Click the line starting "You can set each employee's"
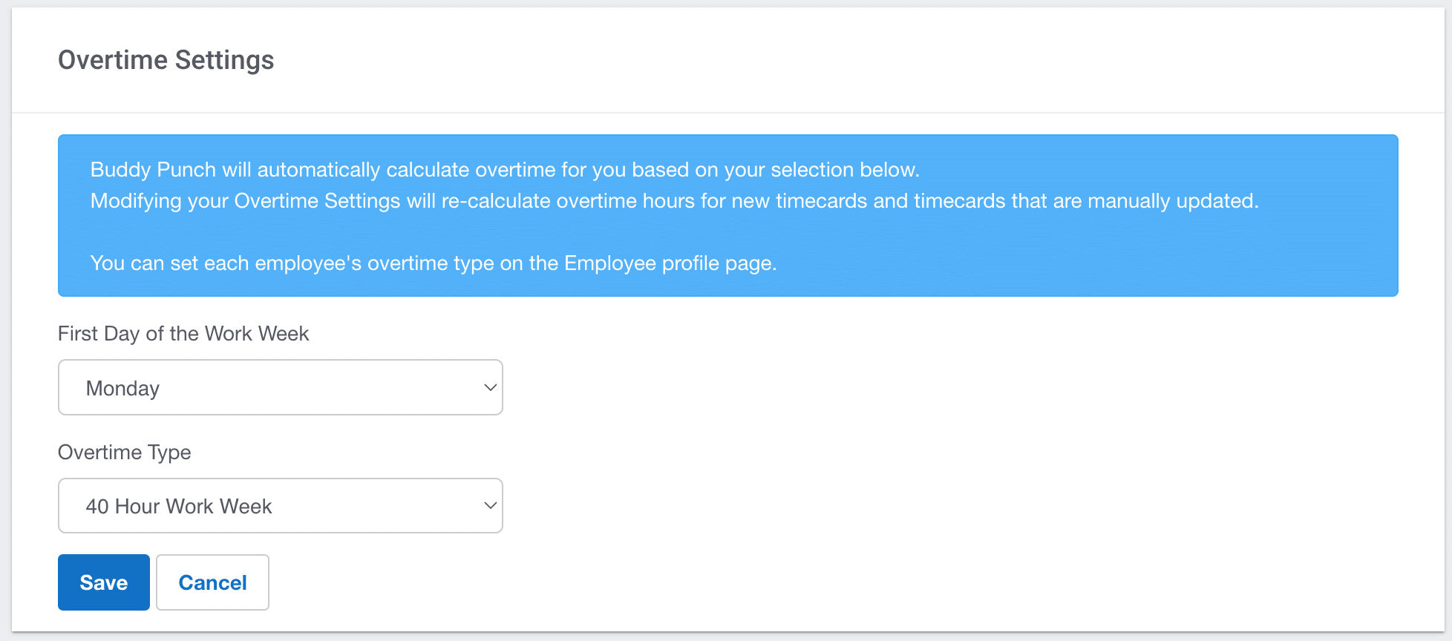 pyautogui.click(x=434, y=263)
